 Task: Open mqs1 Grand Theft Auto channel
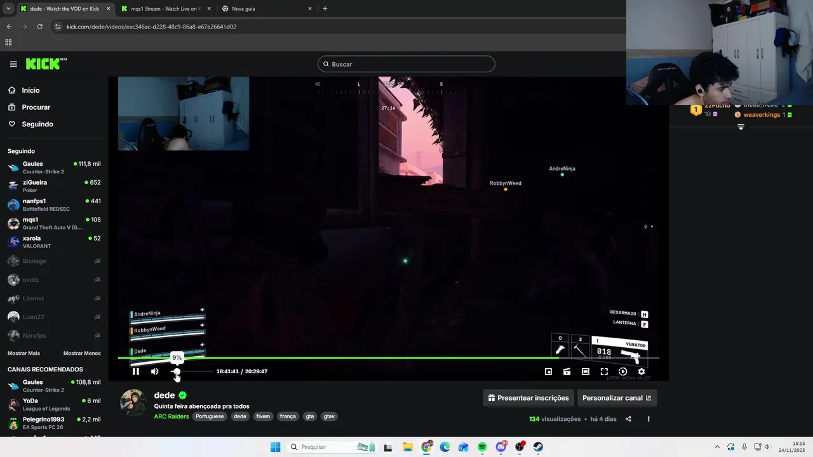[x=54, y=223]
